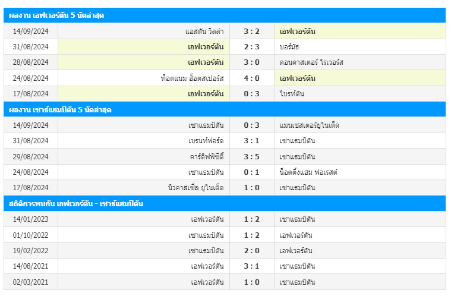The height and width of the screenshot is (296, 451).
Task: Click the Cardiff City team name
Action: pos(207,156)
